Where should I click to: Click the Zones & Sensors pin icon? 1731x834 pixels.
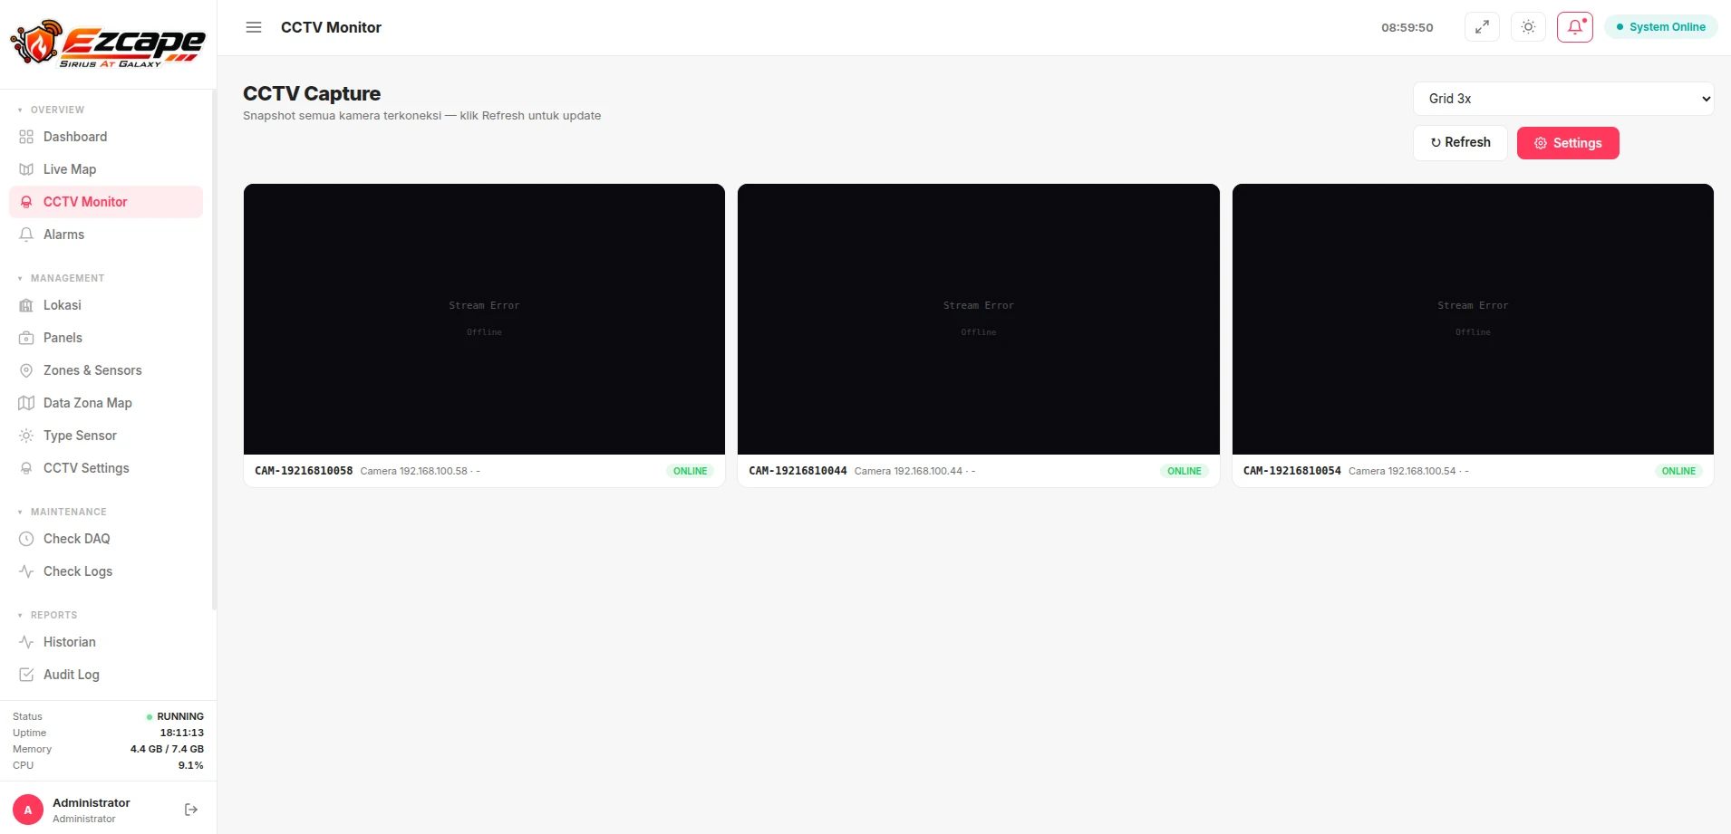(x=26, y=370)
